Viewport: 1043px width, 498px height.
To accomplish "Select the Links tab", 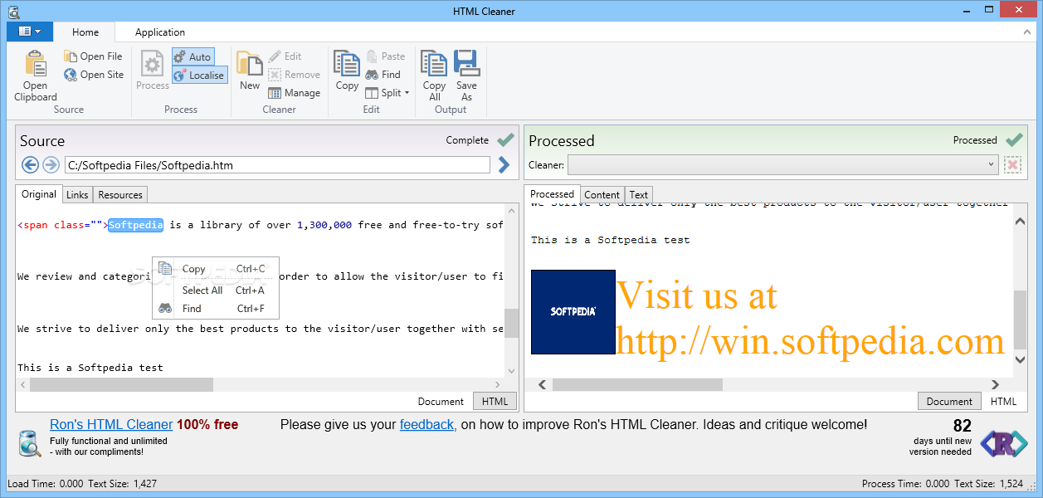I will pyautogui.click(x=77, y=195).
